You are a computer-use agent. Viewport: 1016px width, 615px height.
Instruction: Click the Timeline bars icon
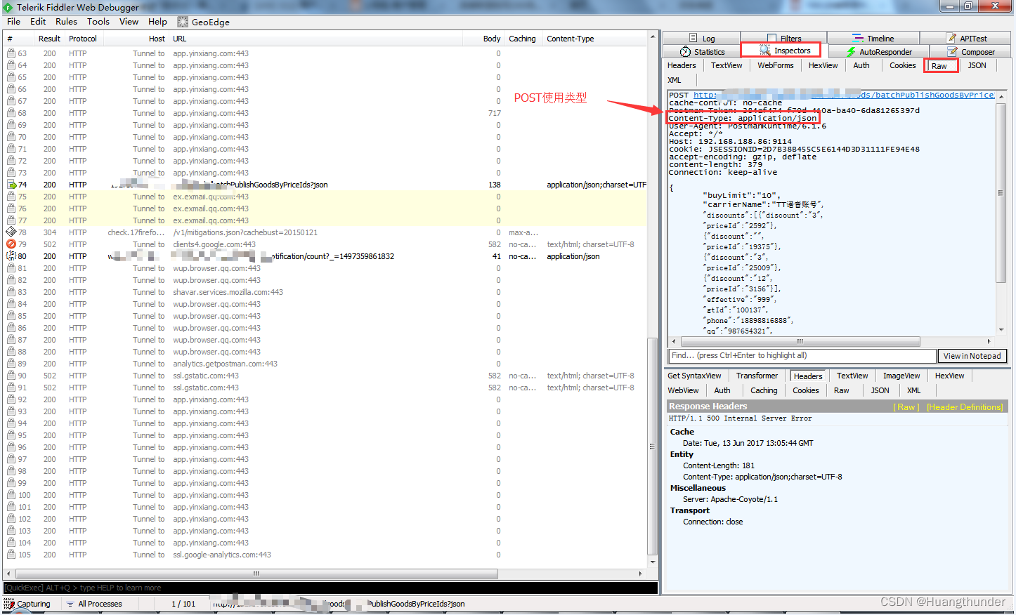[x=858, y=38]
